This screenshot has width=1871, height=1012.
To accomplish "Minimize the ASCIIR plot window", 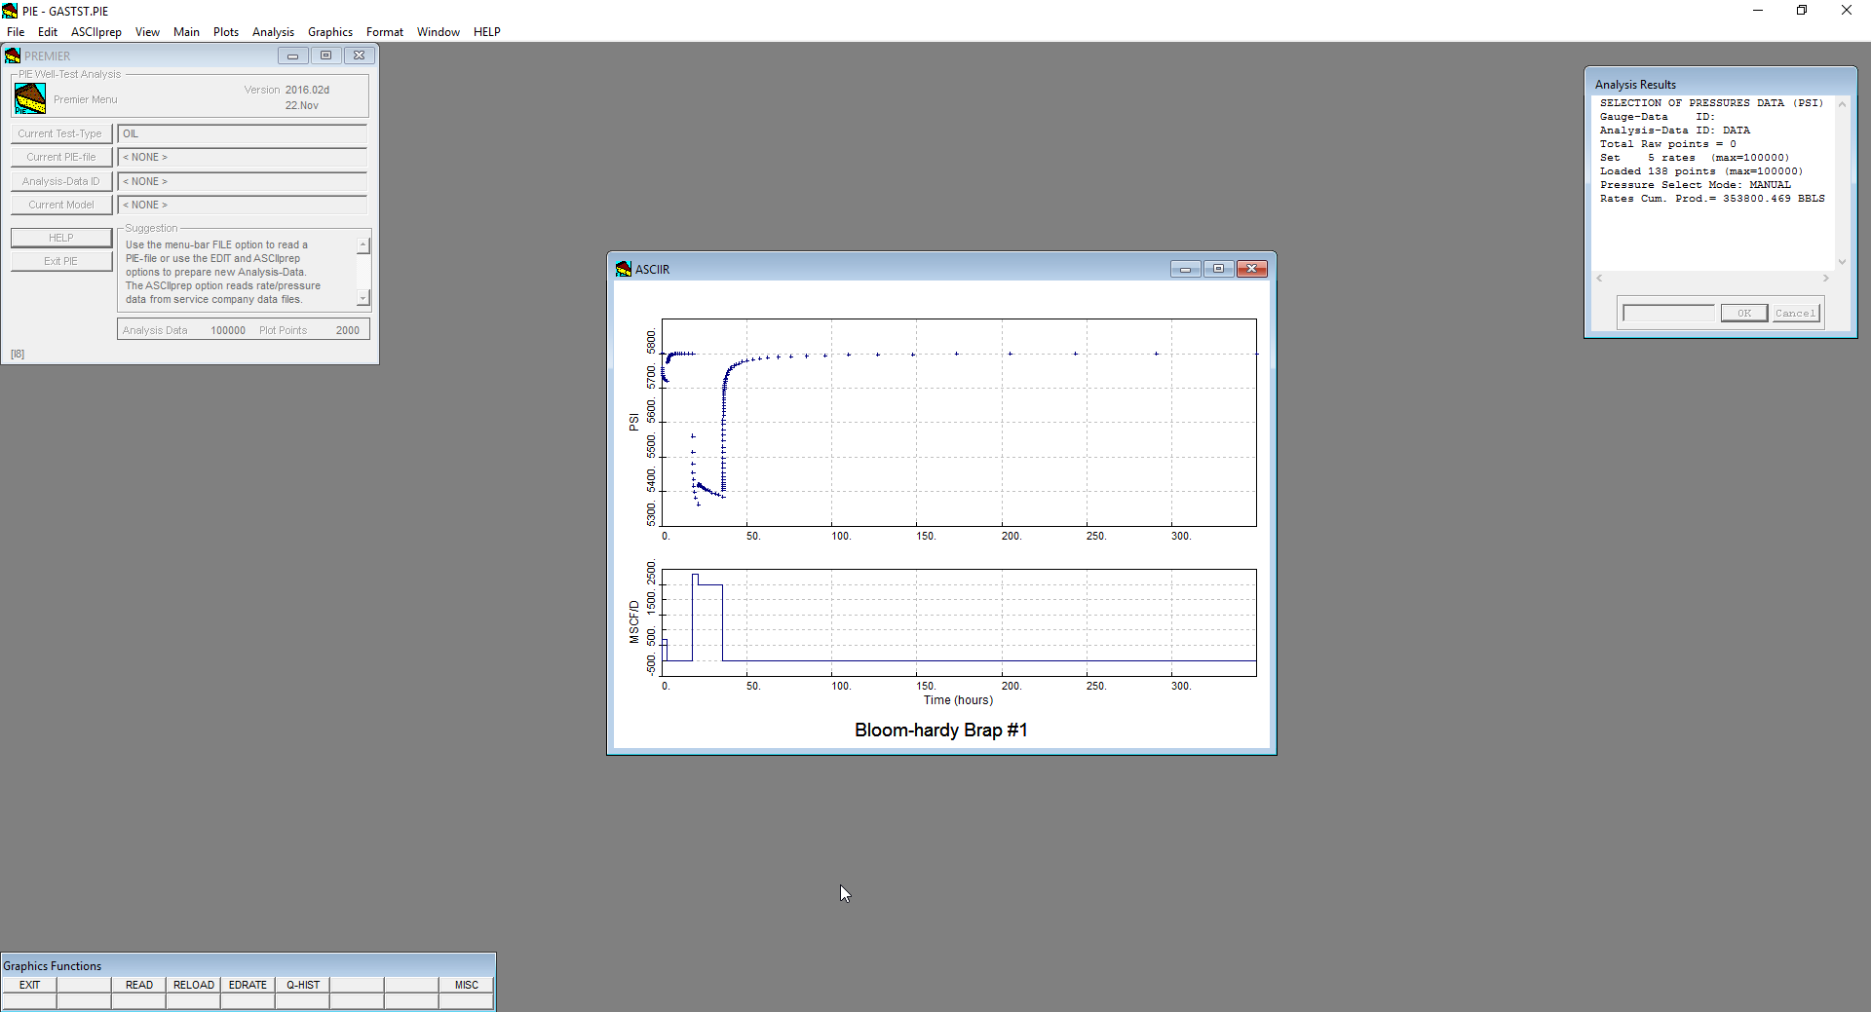I will coord(1185,269).
